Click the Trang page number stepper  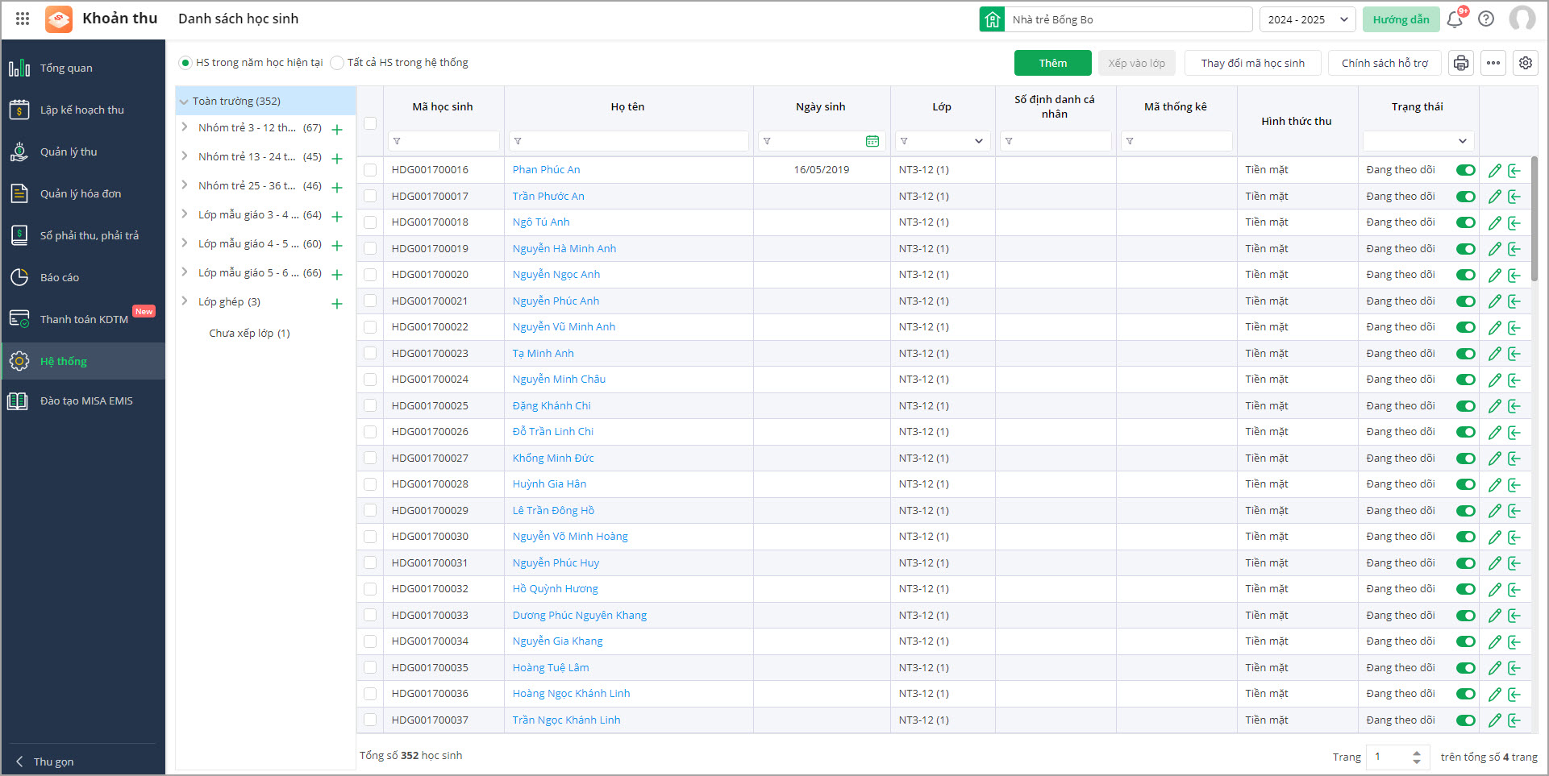point(1417,757)
